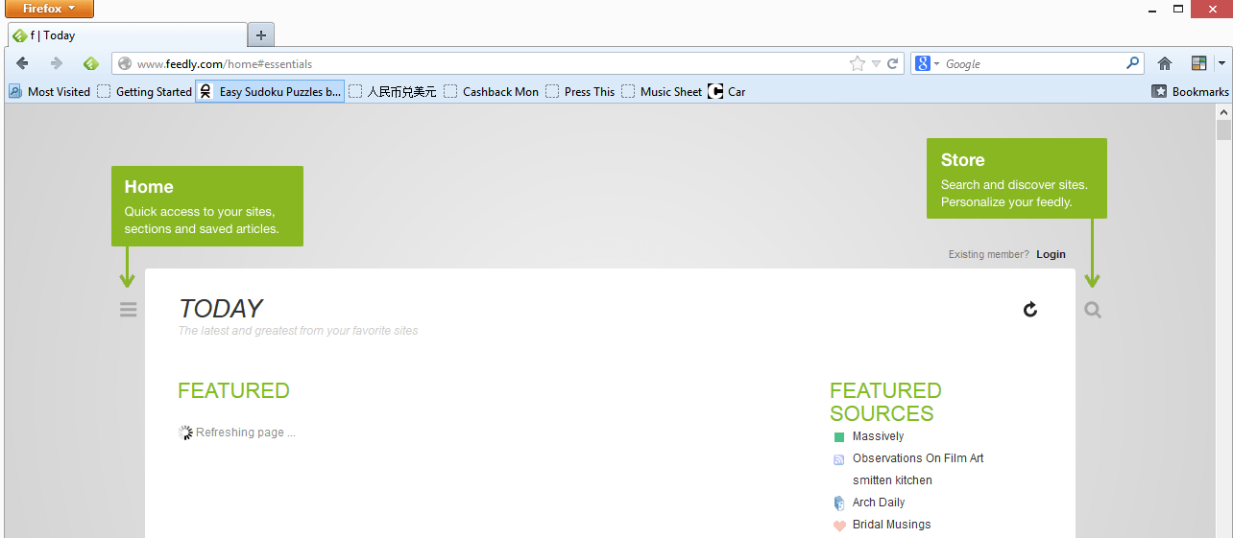Expand the URL history dropdown arrow
The height and width of the screenshot is (538, 1233).
click(876, 64)
